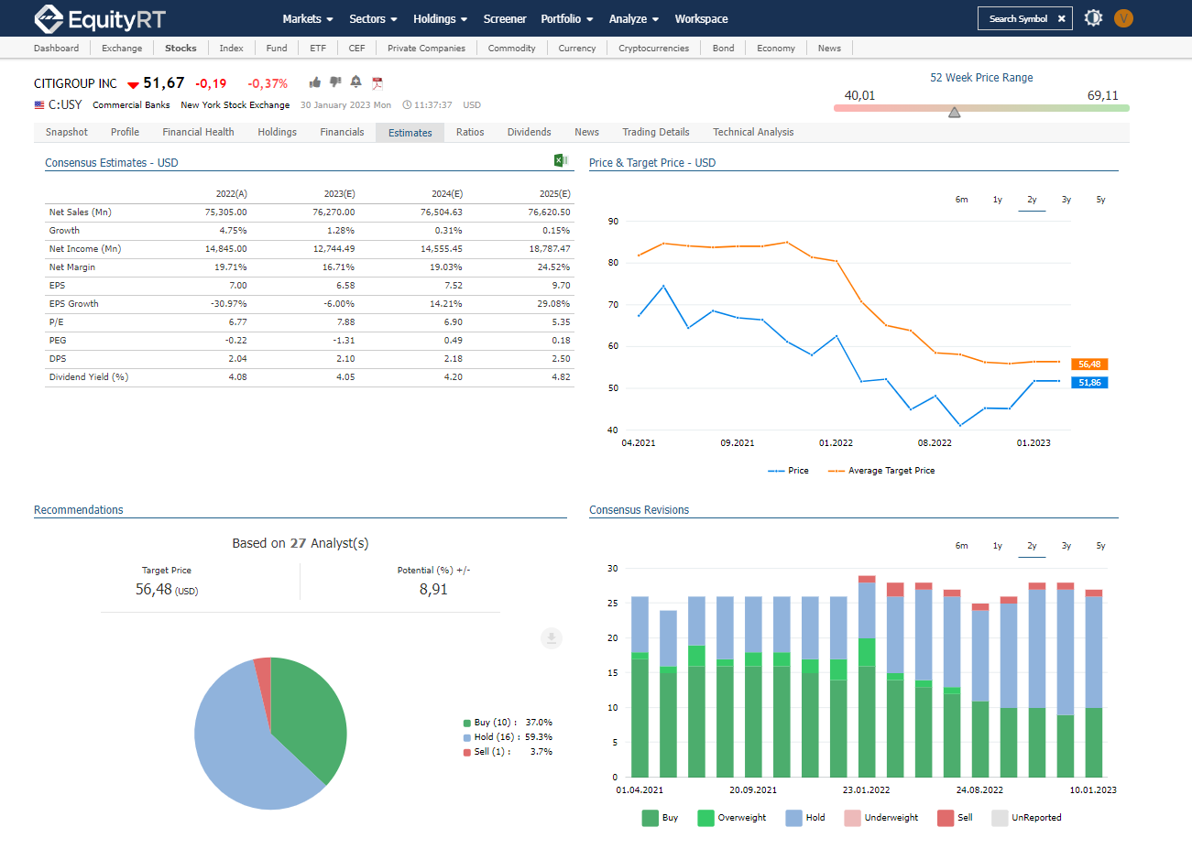Toggle the Average Target Price legend series
Viewport: 1192px width, 849px height.
pos(881,471)
